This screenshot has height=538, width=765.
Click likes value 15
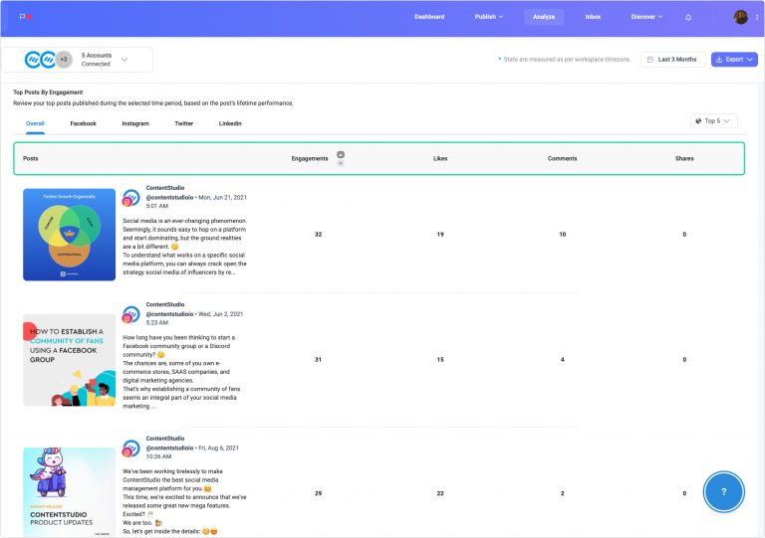[x=440, y=360]
